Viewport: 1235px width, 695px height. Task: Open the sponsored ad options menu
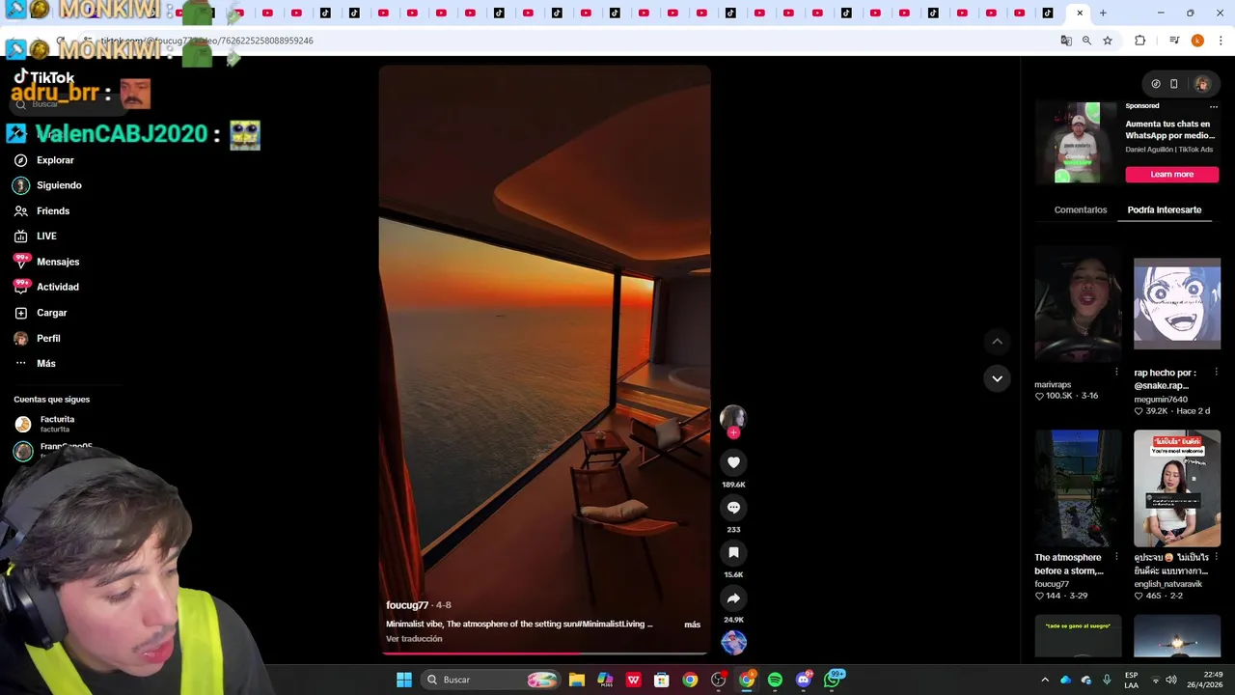pyautogui.click(x=1214, y=106)
